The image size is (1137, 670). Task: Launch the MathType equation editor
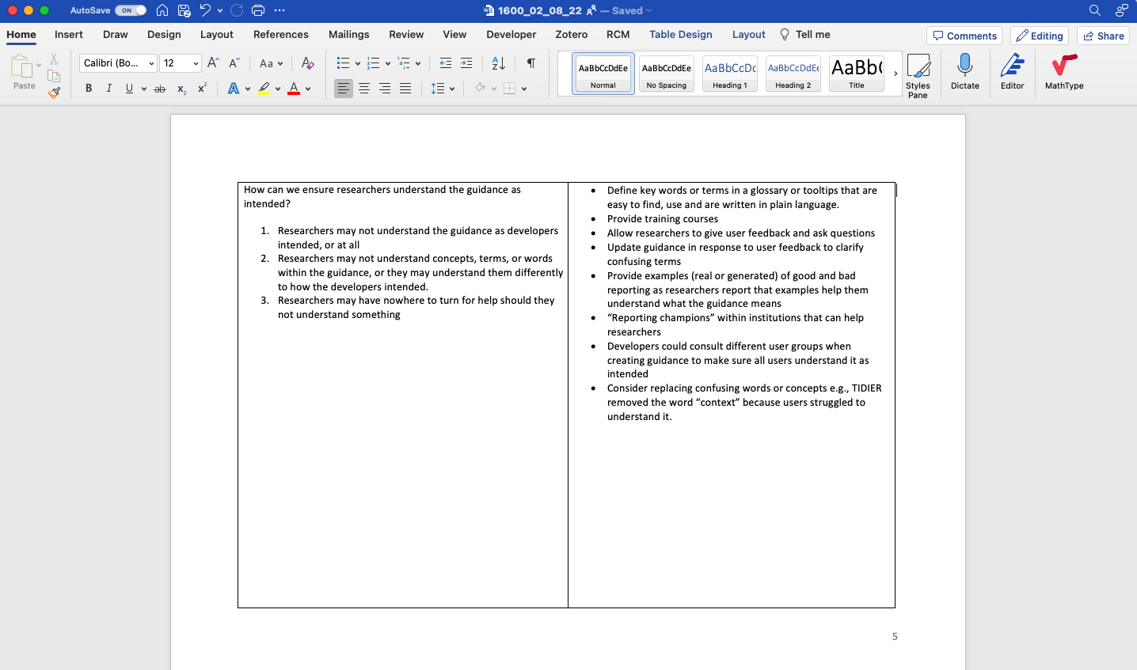pos(1063,72)
